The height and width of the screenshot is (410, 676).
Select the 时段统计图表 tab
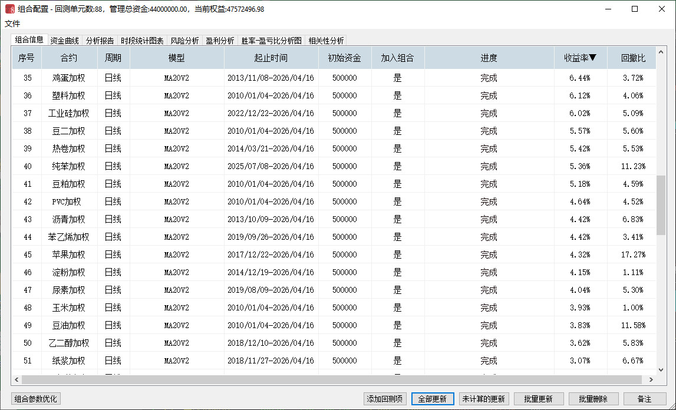142,41
